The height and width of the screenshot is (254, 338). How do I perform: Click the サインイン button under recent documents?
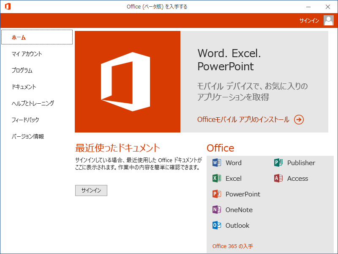tap(91, 190)
